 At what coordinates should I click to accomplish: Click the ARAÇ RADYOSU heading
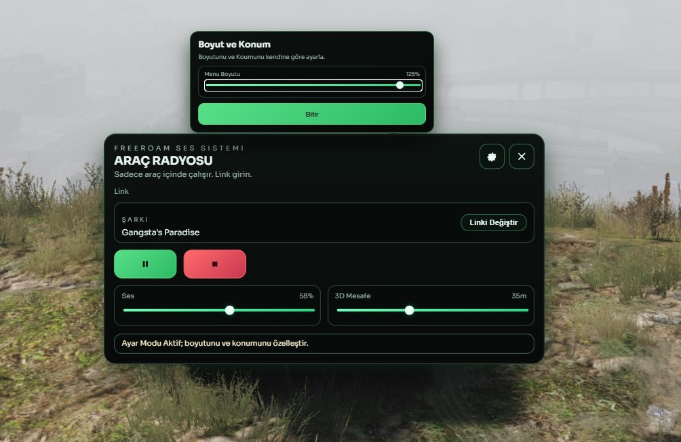click(x=163, y=161)
